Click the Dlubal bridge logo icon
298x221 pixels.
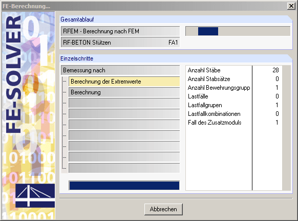pyautogui.click(x=35, y=195)
